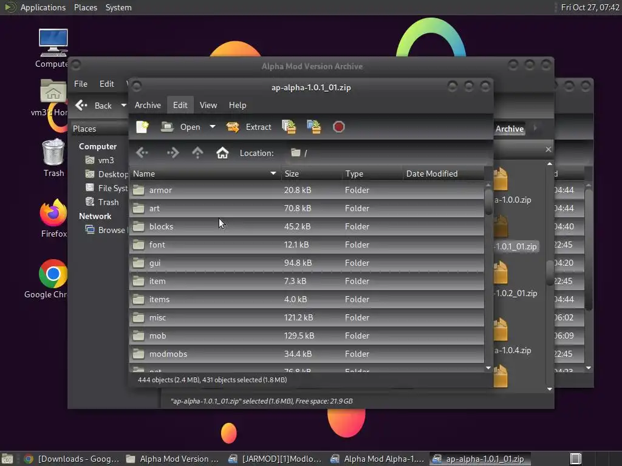622x466 pixels.
Task: Open the View menu
Action: coord(208,105)
